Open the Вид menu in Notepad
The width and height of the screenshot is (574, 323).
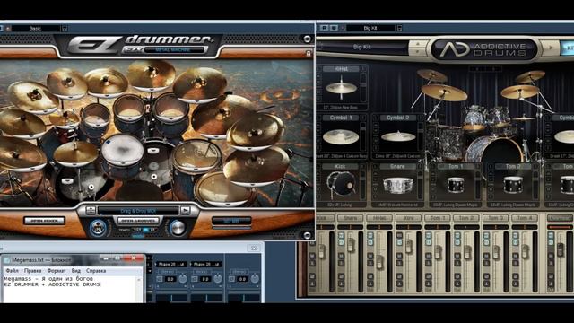tap(75, 271)
